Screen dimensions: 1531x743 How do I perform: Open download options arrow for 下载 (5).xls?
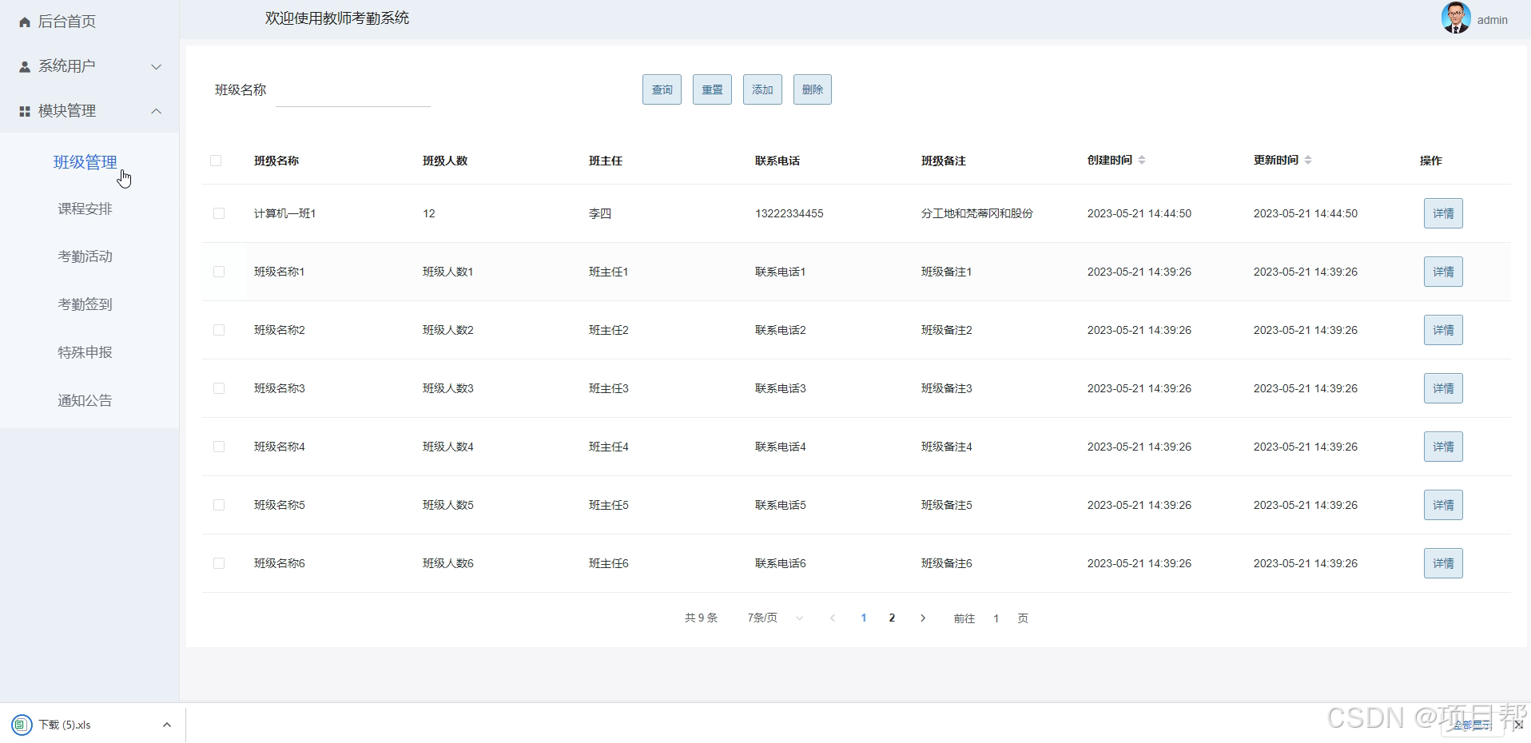pos(167,725)
